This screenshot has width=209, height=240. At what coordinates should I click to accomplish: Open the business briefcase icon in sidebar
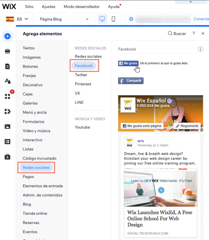tap(7, 157)
